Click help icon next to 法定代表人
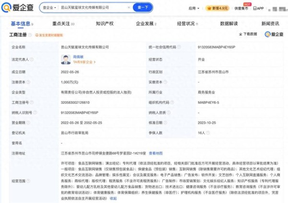This screenshot has width=288, height=203. [32, 60]
